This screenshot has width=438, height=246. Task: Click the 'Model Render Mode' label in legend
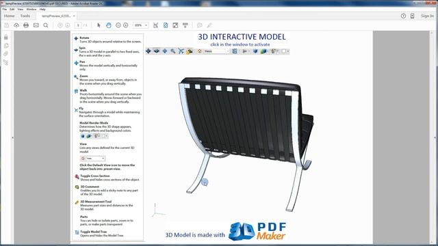coord(94,123)
